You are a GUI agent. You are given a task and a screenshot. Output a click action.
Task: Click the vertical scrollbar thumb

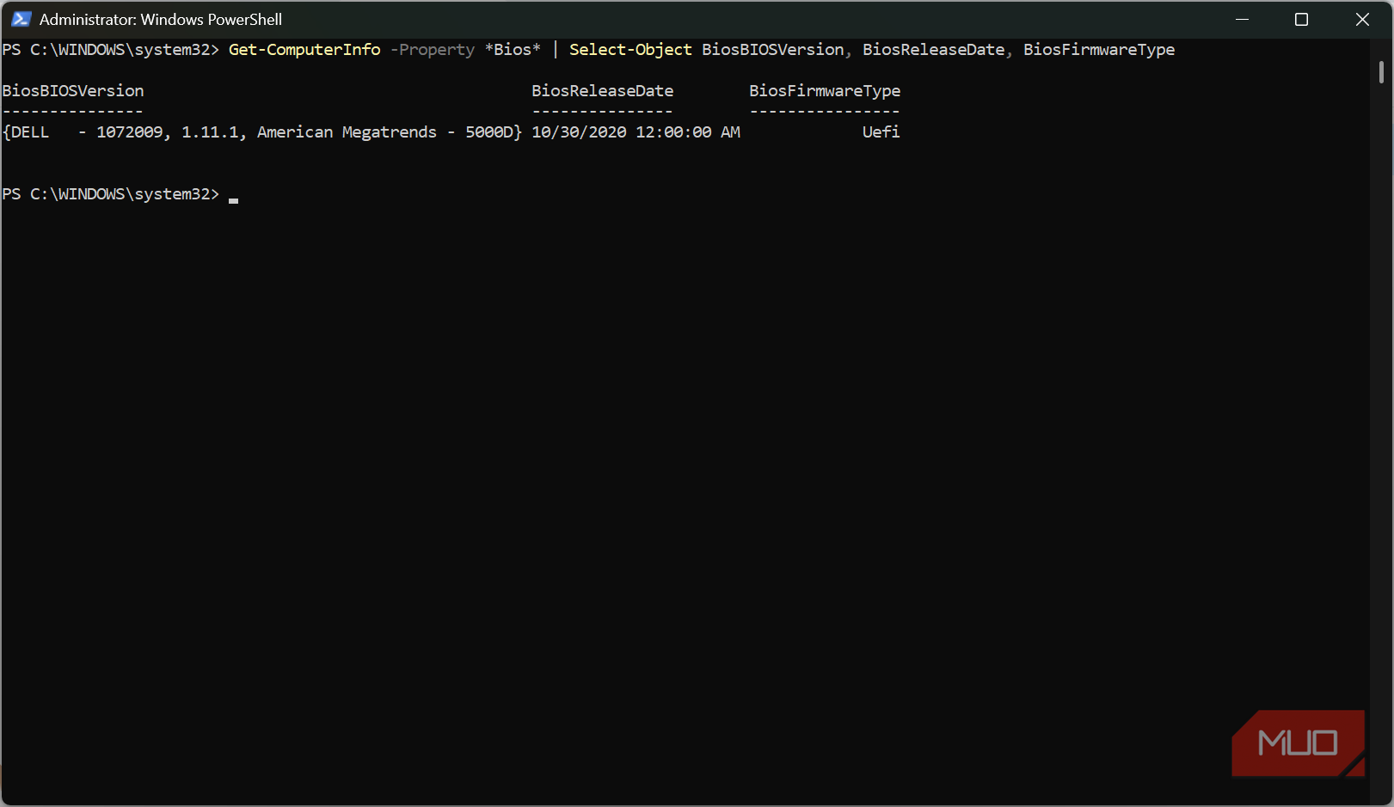click(x=1381, y=72)
